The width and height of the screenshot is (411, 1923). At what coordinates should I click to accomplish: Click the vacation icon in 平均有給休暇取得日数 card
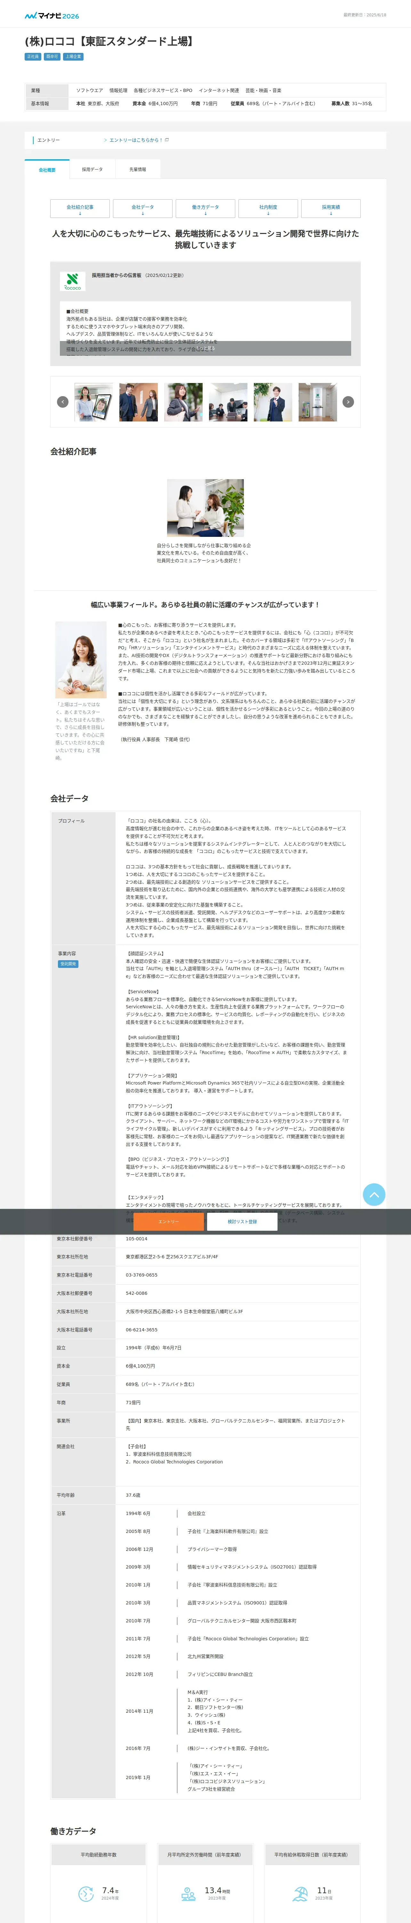tap(300, 1893)
